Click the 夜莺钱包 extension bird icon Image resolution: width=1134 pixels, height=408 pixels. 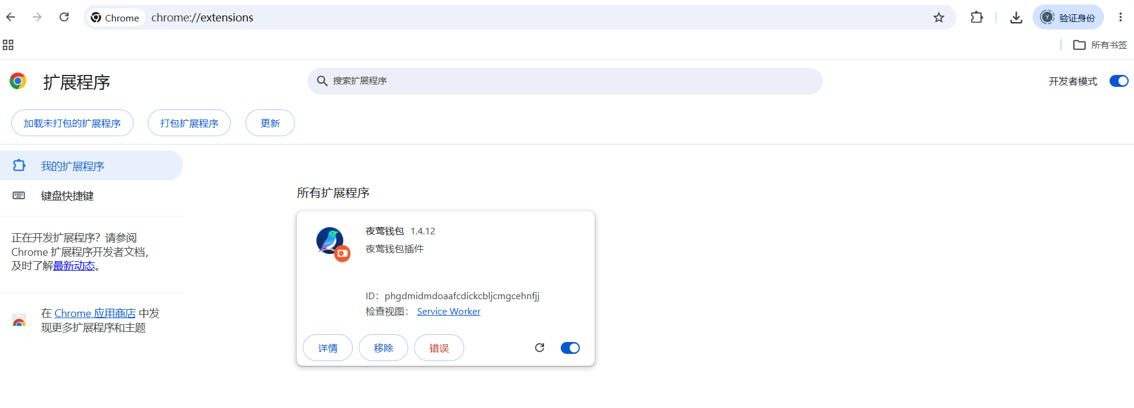(330, 240)
